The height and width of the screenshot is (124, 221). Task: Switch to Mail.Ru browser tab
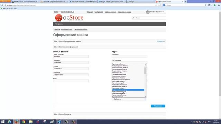[x=26, y=2]
